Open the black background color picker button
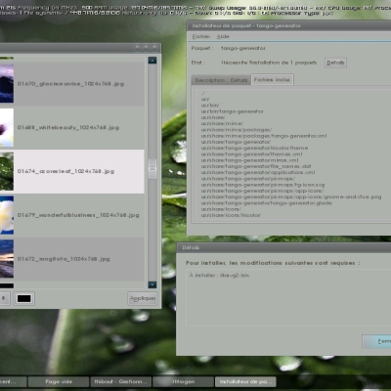391x391 pixels. (23, 298)
